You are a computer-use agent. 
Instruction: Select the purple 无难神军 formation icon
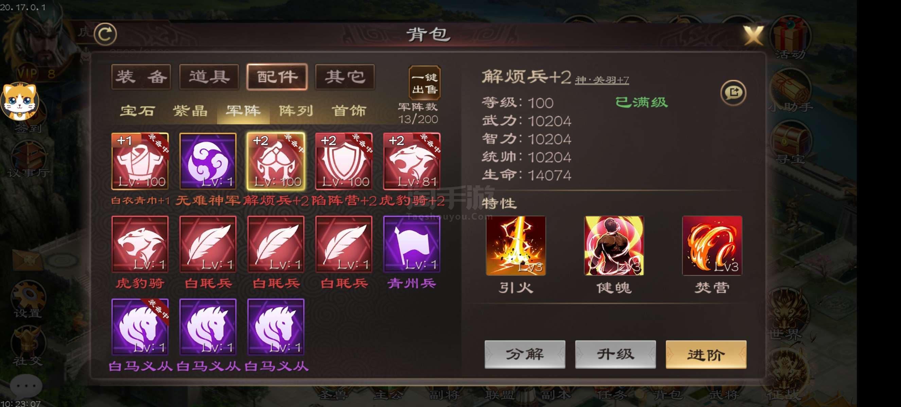tap(208, 161)
